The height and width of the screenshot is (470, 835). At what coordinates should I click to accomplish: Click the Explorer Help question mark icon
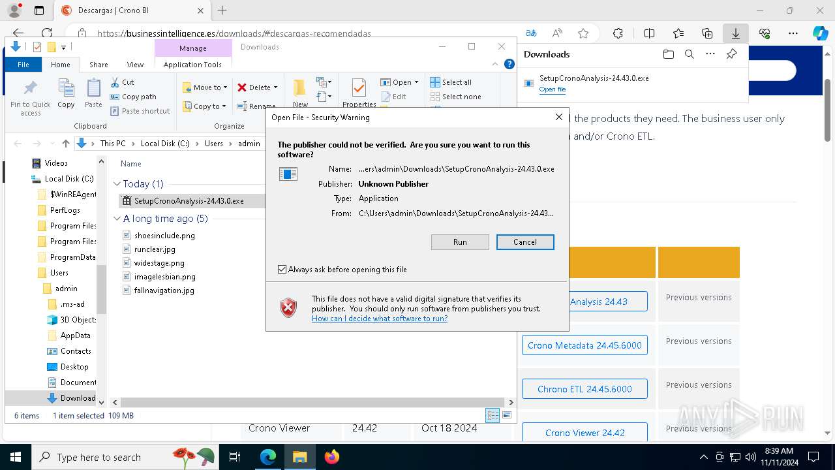pyautogui.click(x=509, y=64)
